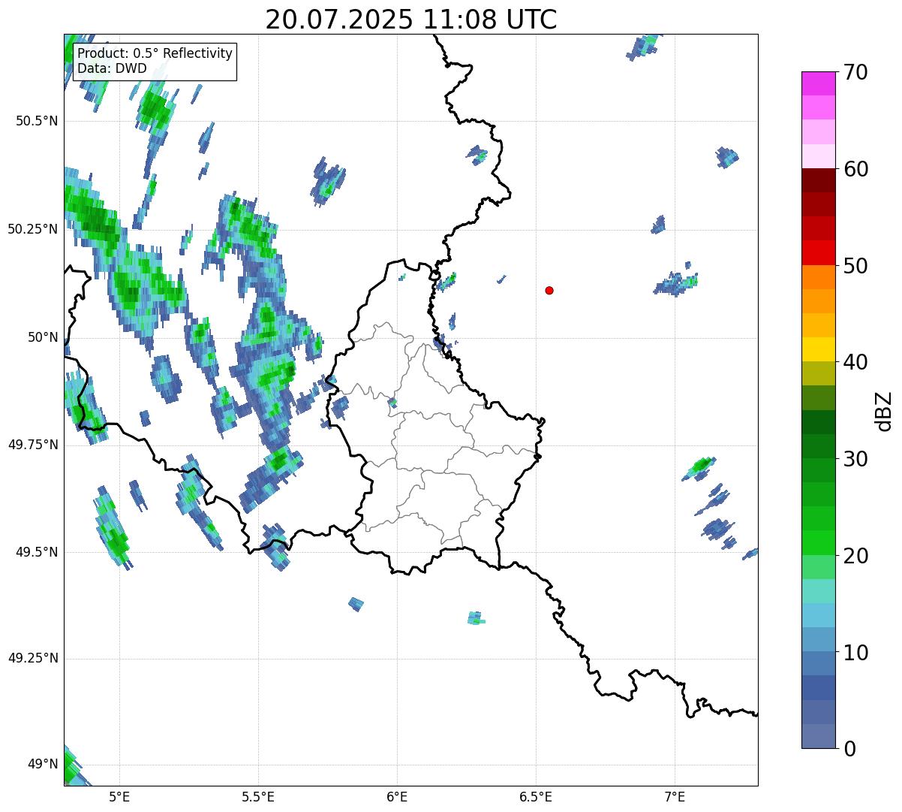This screenshot has width=902, height=812.
Task: Click the yellow colorbar segment above 40
Action: click(818, 349)
